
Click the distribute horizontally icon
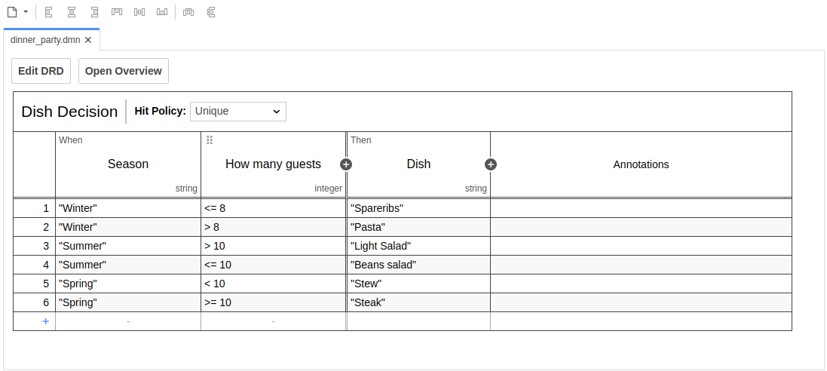pos(188,12)
